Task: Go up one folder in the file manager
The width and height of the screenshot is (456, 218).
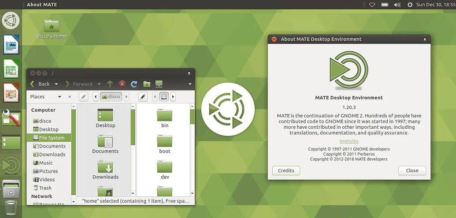Action: coord(110,84)
